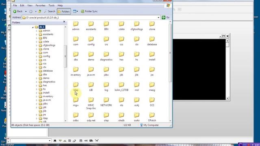The image size is (260, 146).
Task: Expand the database folder in tree
Action: tap(37, 71)
